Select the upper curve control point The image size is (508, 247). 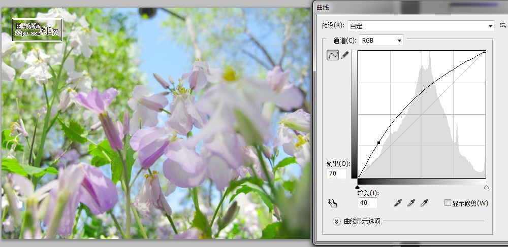433,83
